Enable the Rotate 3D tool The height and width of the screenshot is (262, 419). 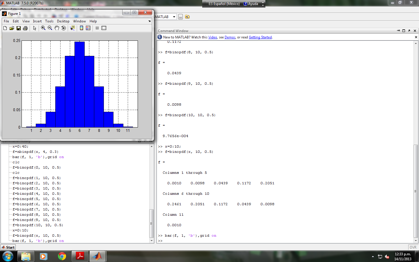[x=63, y=28]
